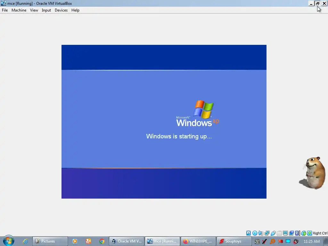Click inside the Windows XP guest screen
This screenshot has height=246, width=328.
[164, 121]
